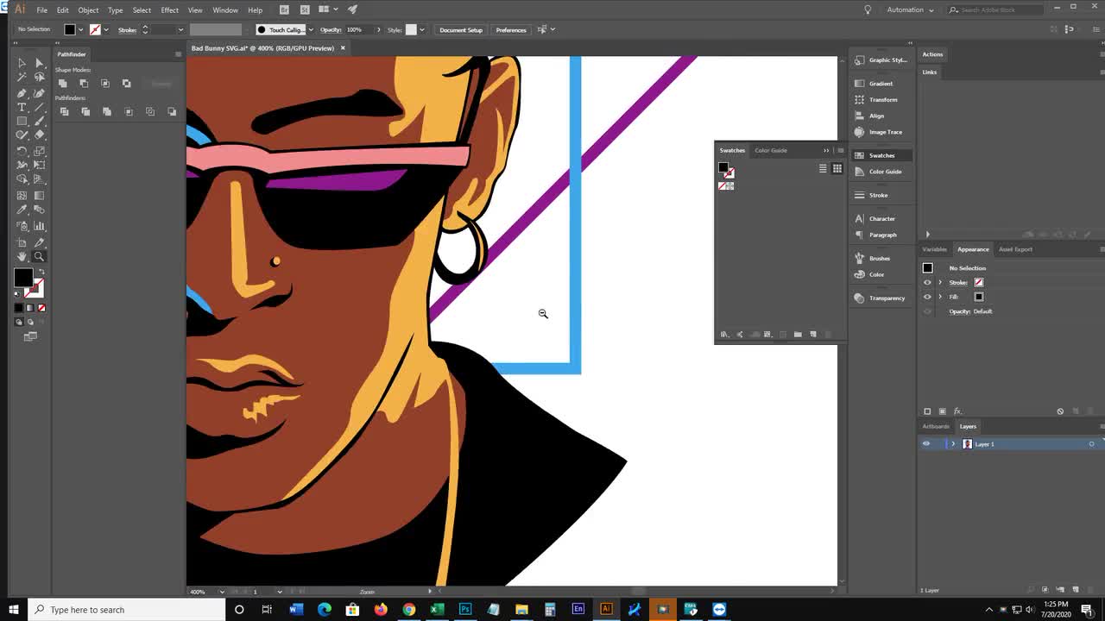1105x621 pixels.
Task: Select the Type tool
Action: pos(22,107)
